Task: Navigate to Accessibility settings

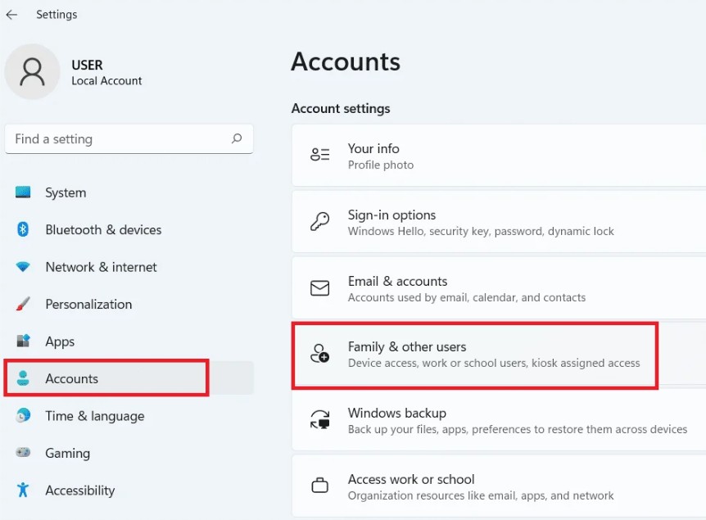Action: pos(79,491)
